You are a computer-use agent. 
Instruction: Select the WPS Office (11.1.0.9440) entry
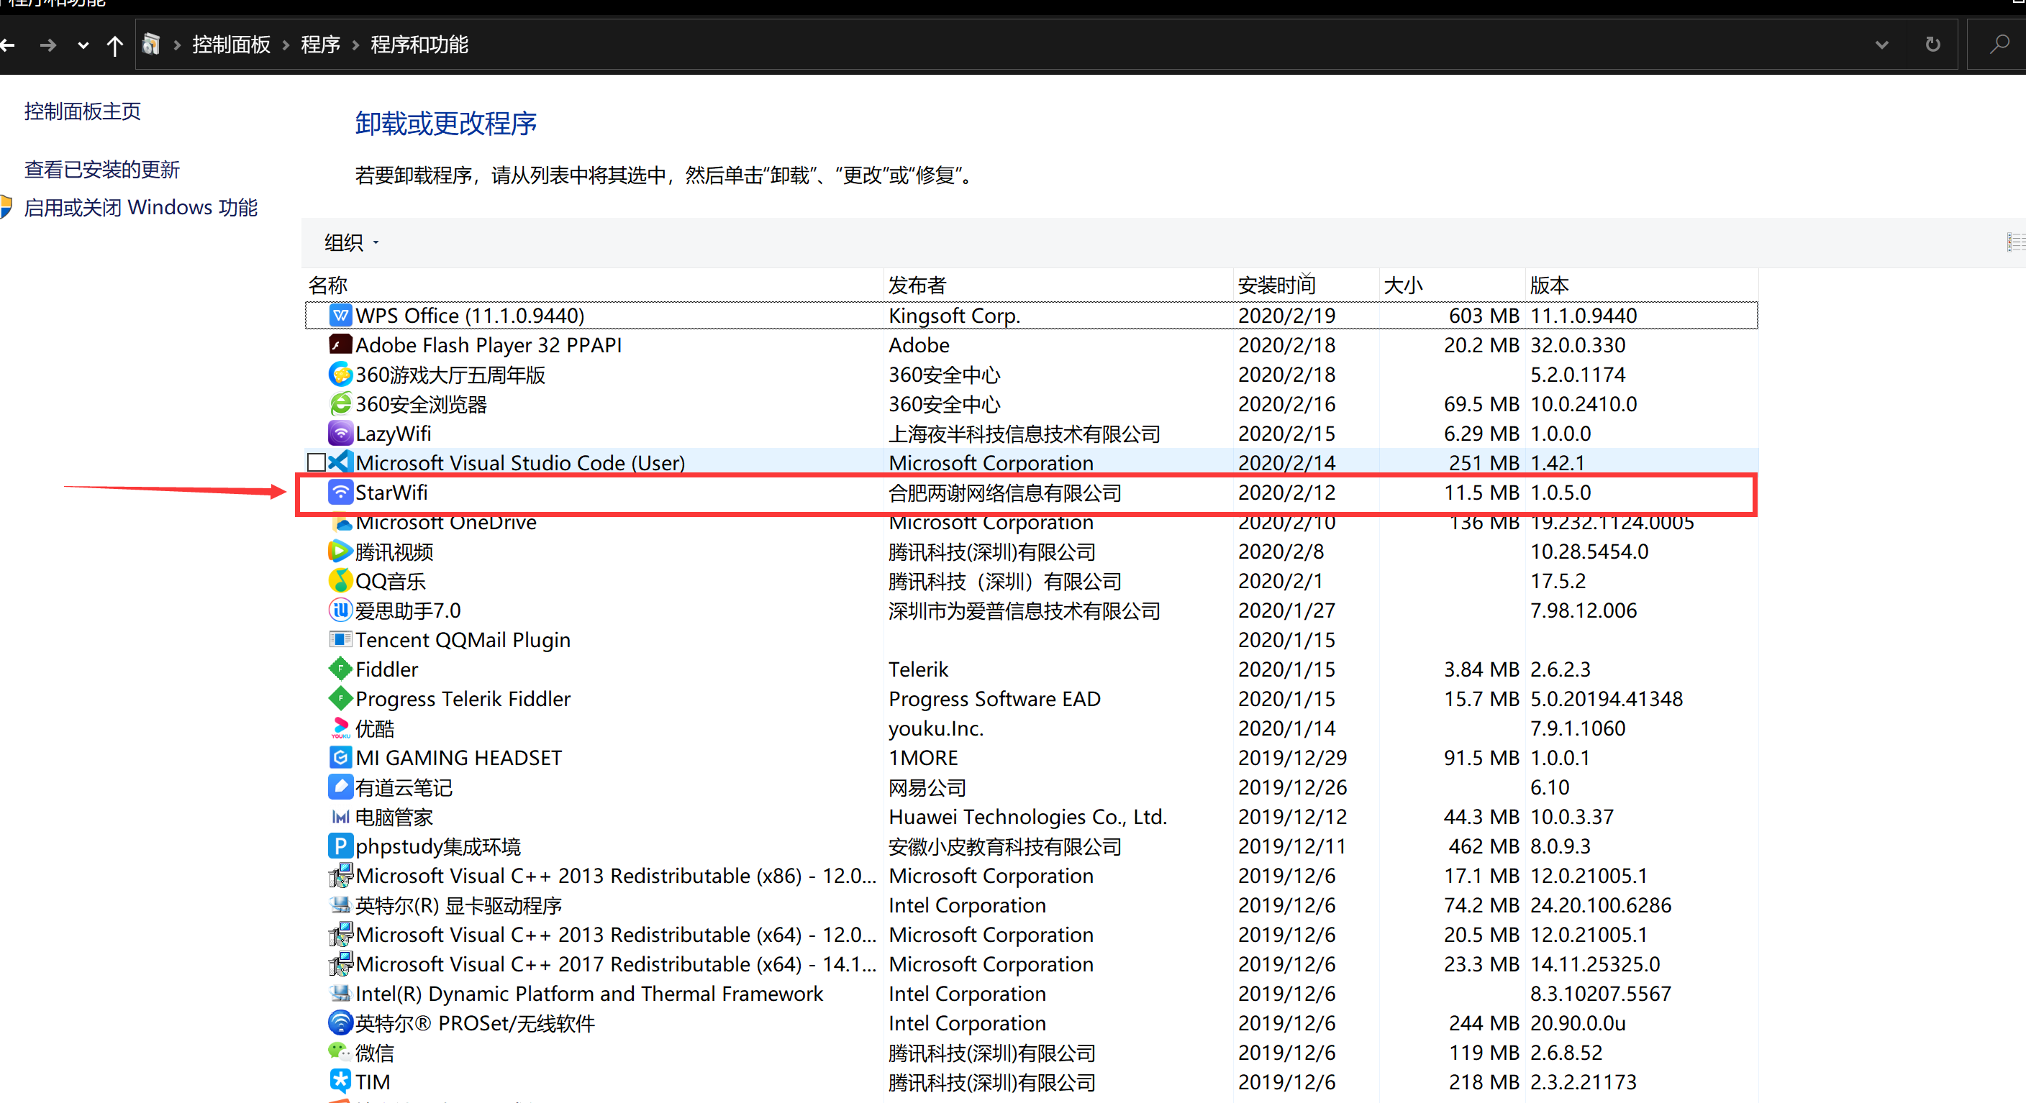(1031, 315)
